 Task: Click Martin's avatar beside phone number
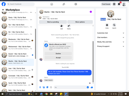(x=41, y=80)
